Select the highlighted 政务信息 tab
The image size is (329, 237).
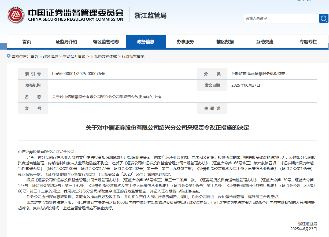pos(146,42)
